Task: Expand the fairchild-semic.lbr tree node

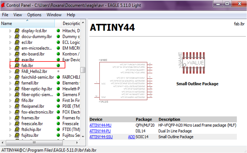Action: click(x=10, y=77)
